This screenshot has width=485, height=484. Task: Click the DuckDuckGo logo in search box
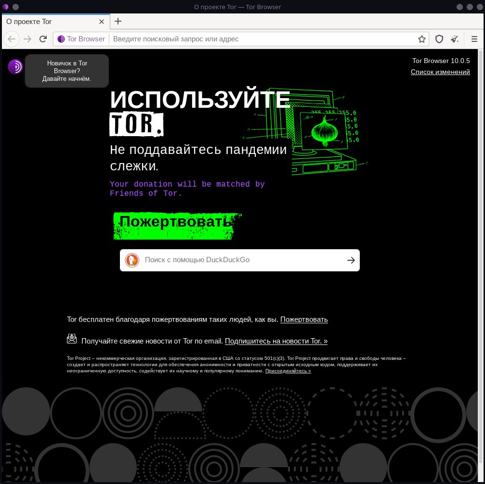point(132,260)
